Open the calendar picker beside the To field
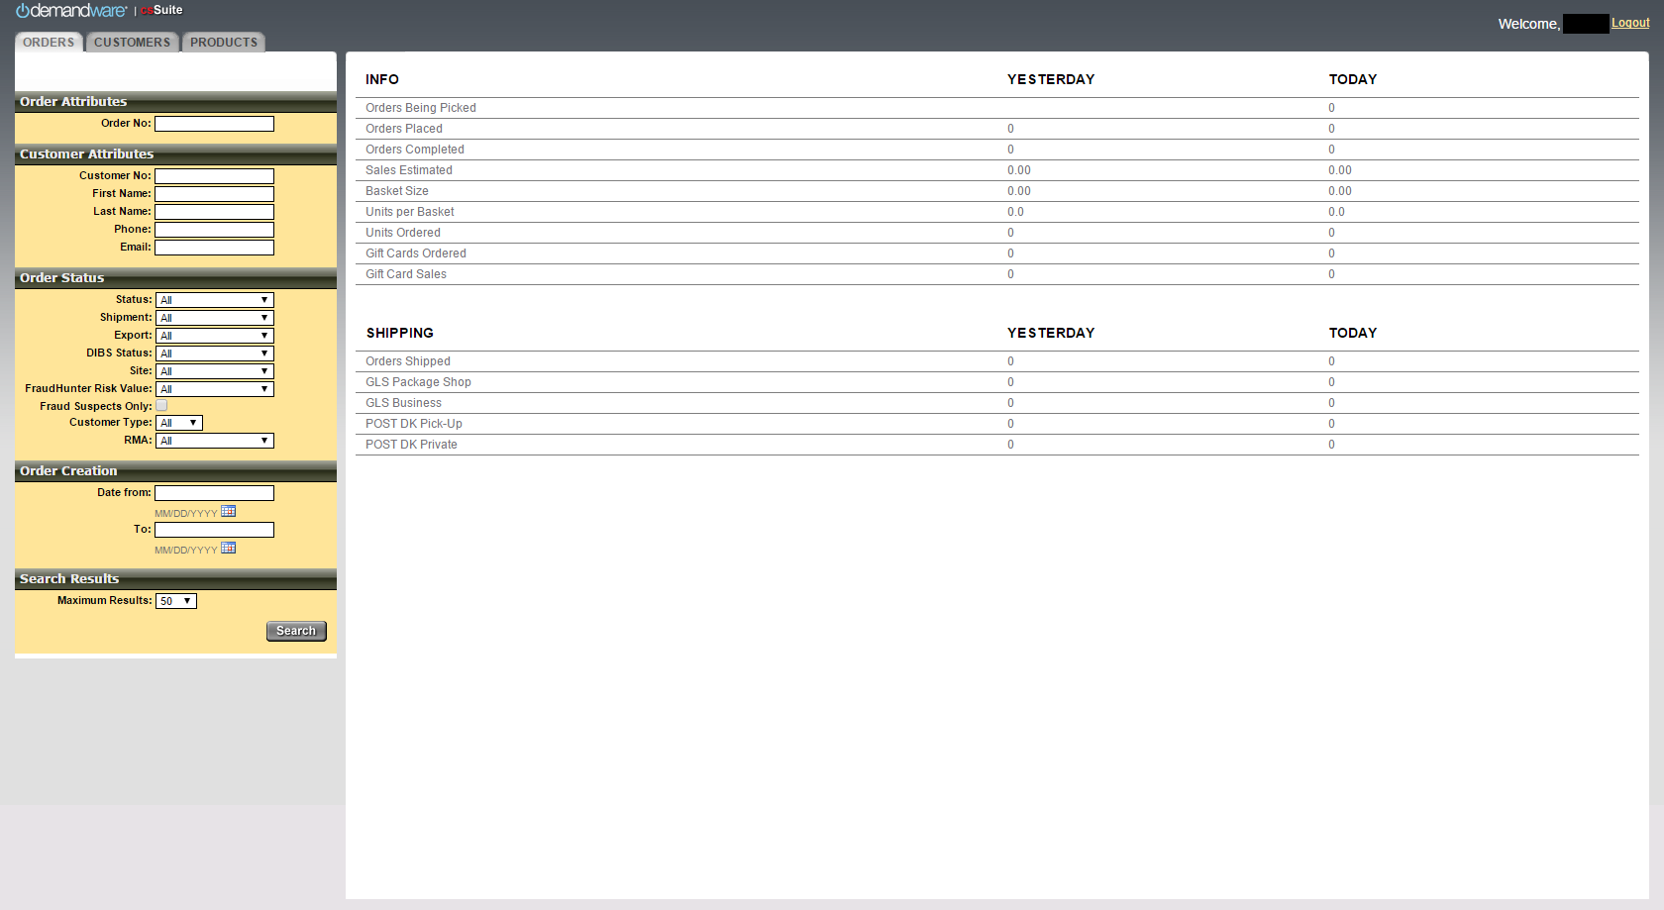 point(228,548)
